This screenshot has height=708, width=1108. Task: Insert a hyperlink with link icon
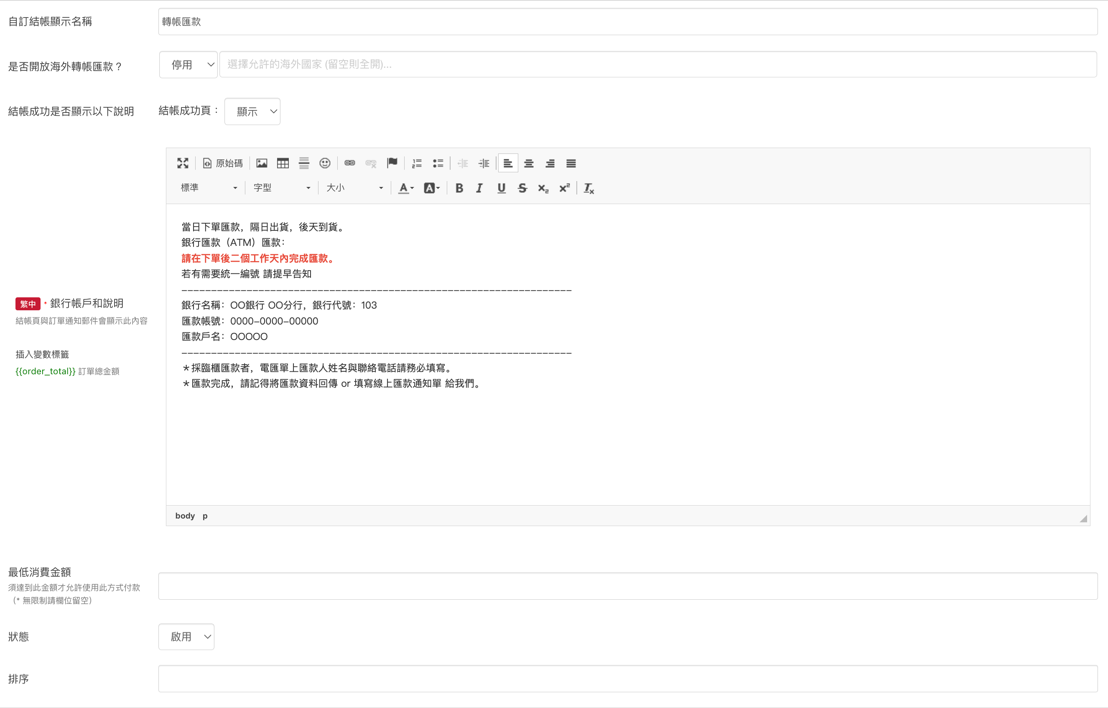pos(350,163)
